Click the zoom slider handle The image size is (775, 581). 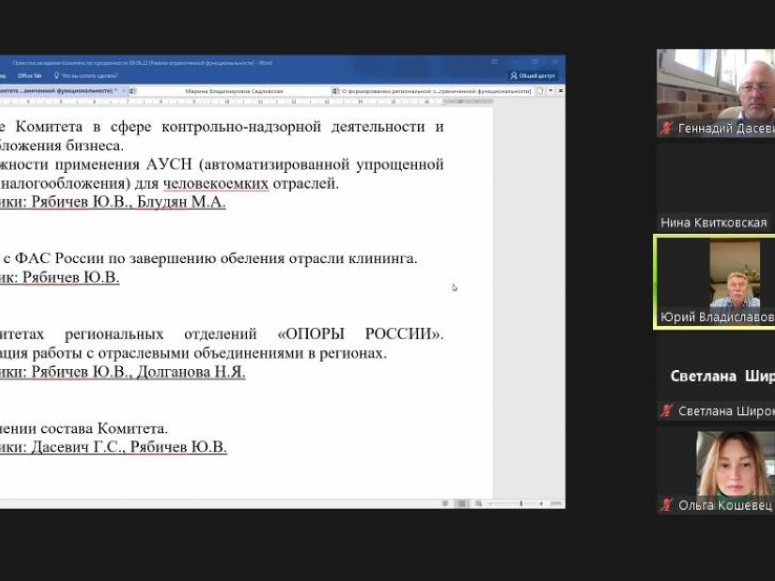pos(521,503)
